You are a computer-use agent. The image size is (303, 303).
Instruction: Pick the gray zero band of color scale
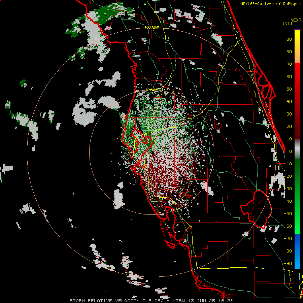pos(297,149)
